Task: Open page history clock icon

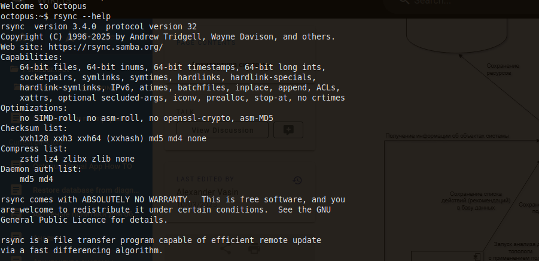Action: coord(297,180)
